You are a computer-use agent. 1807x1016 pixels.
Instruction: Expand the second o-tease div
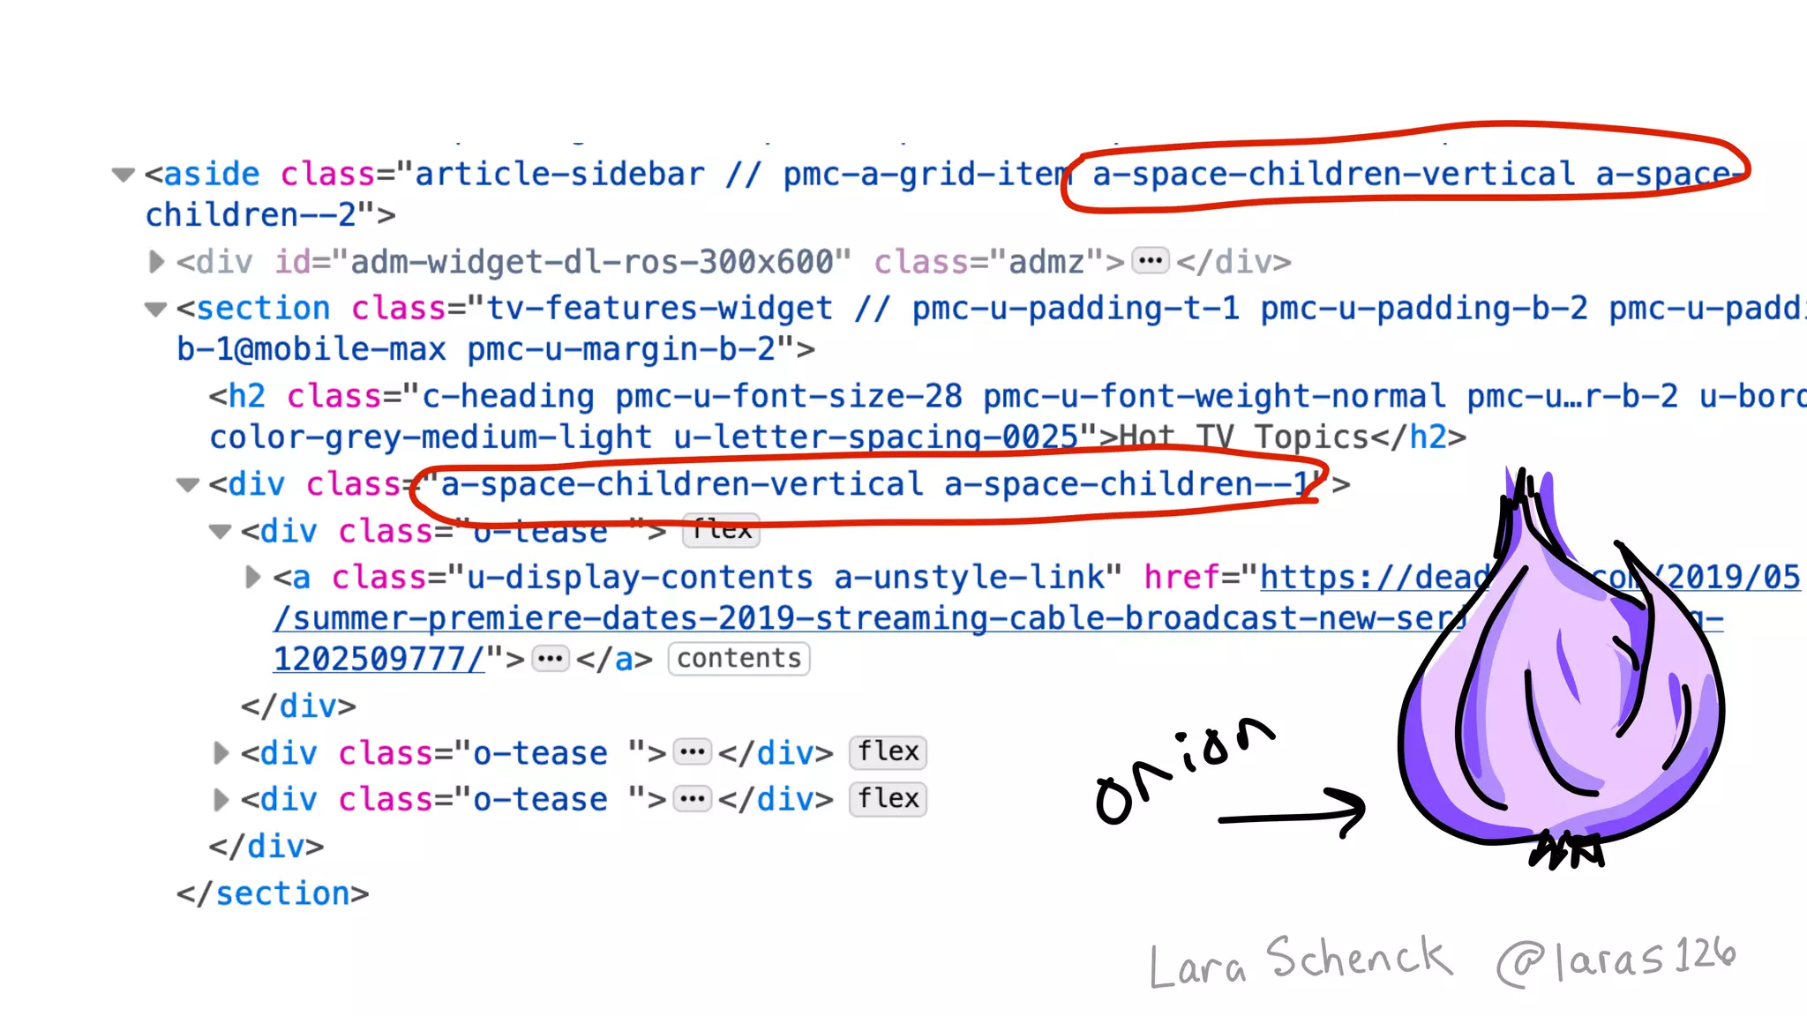point(221,753)
